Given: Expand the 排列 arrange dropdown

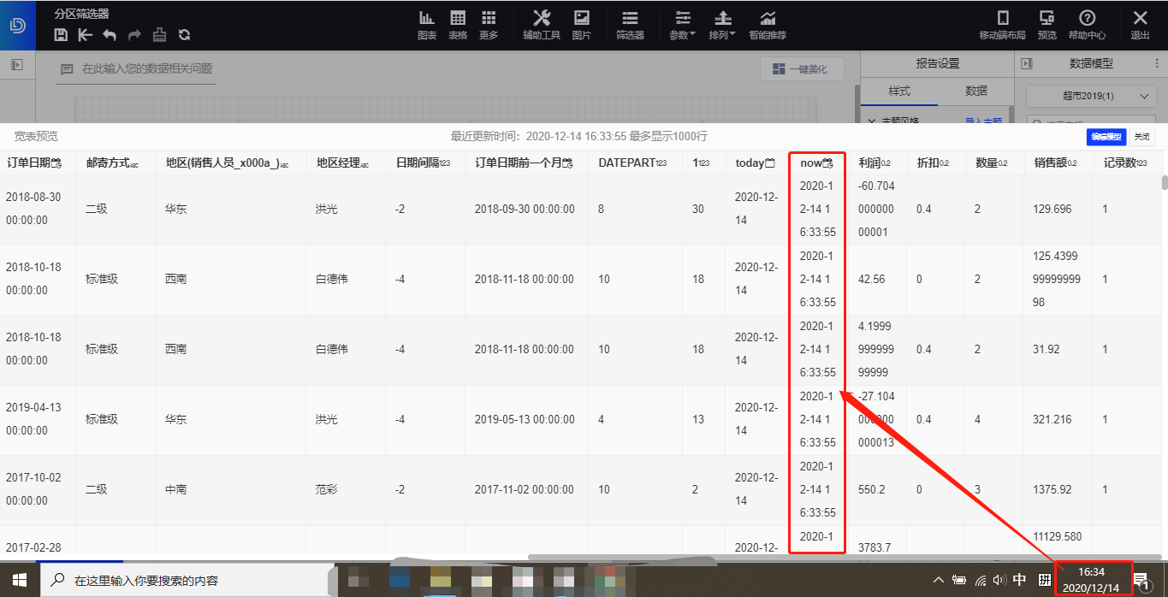Looking at the screenshot, I should point(723,25).
